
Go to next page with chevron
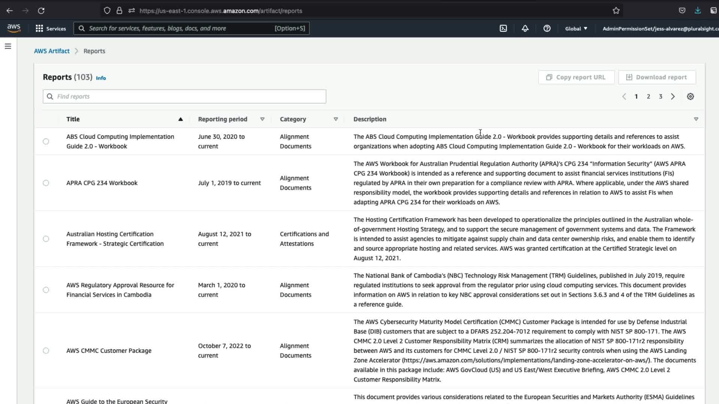(673, 97)
